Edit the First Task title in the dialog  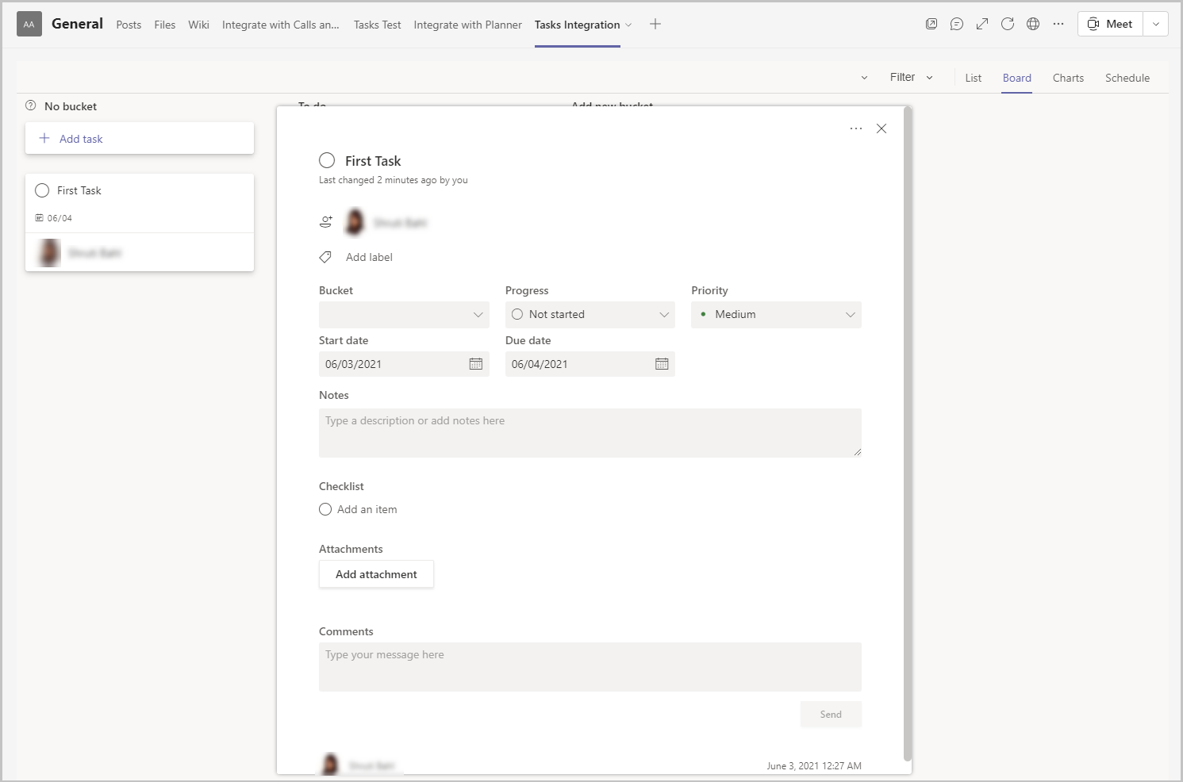(x=373, y=161)
